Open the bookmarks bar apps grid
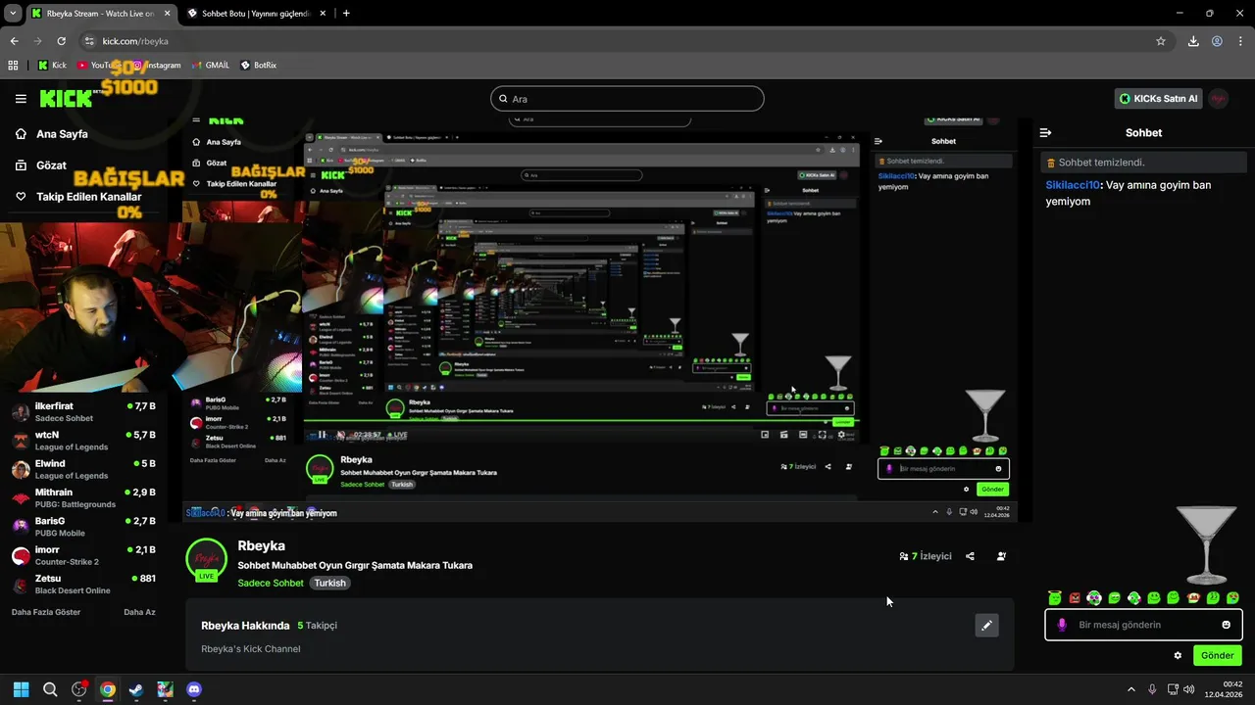 (13, 66)
